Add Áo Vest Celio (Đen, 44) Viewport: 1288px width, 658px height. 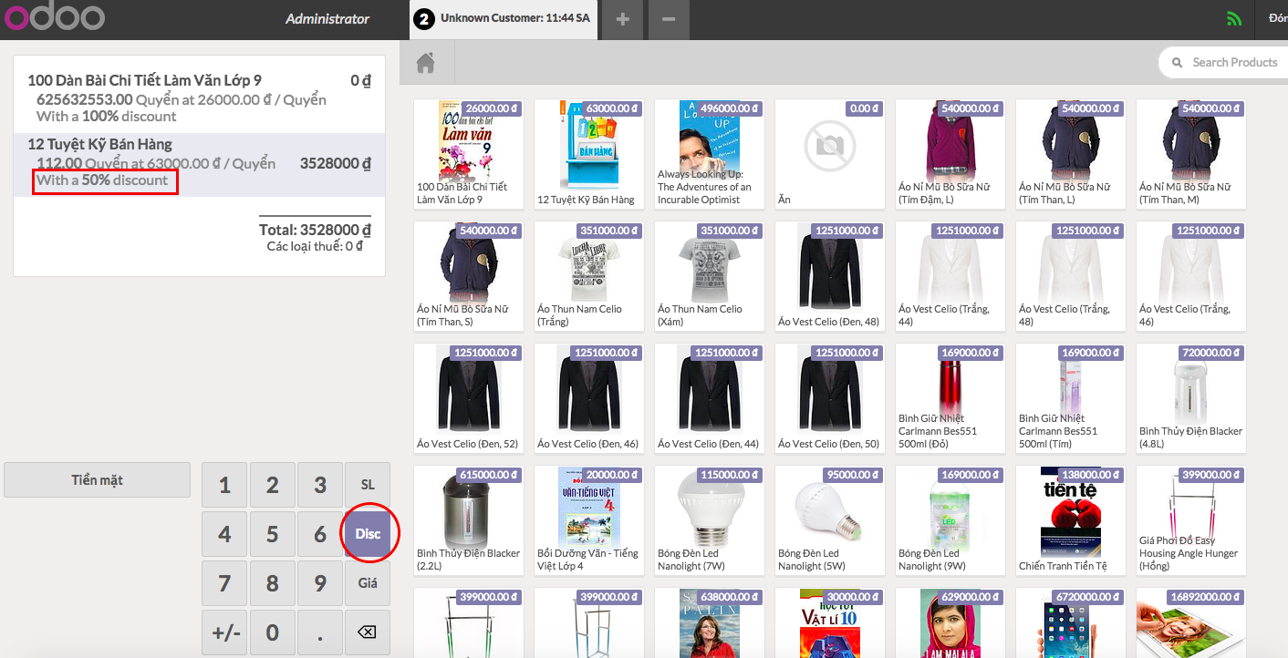[x=710, y=398]
